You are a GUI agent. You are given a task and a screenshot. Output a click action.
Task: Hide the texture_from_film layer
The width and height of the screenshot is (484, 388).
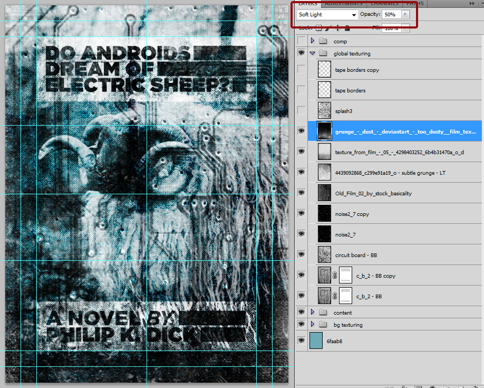click(301, 152)
